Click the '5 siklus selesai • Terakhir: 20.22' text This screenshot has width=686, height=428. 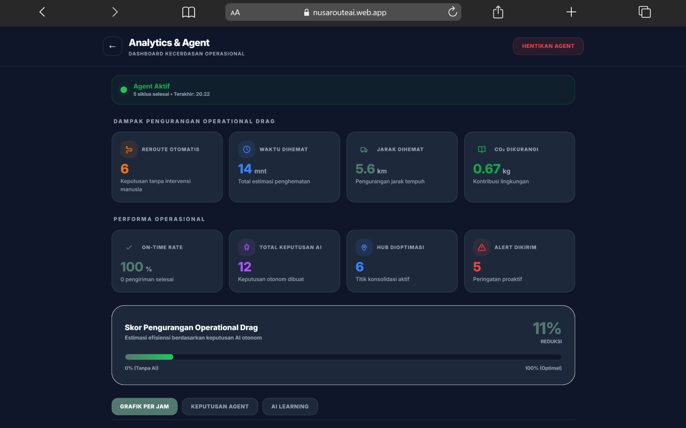tap(171, 94)
